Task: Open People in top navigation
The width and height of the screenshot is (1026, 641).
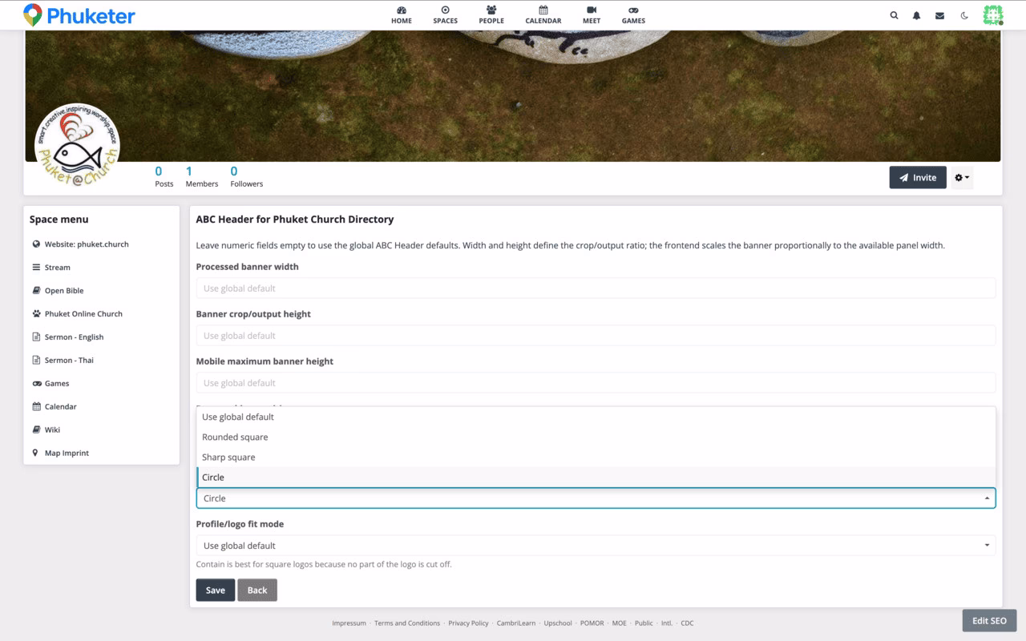Action: coord(491,15)
